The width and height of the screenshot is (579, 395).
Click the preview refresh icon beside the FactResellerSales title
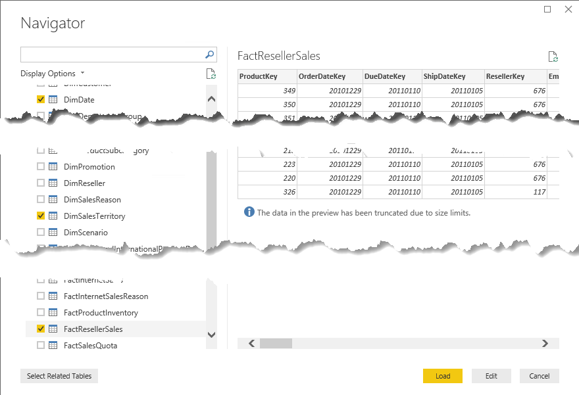click(553, 57)
